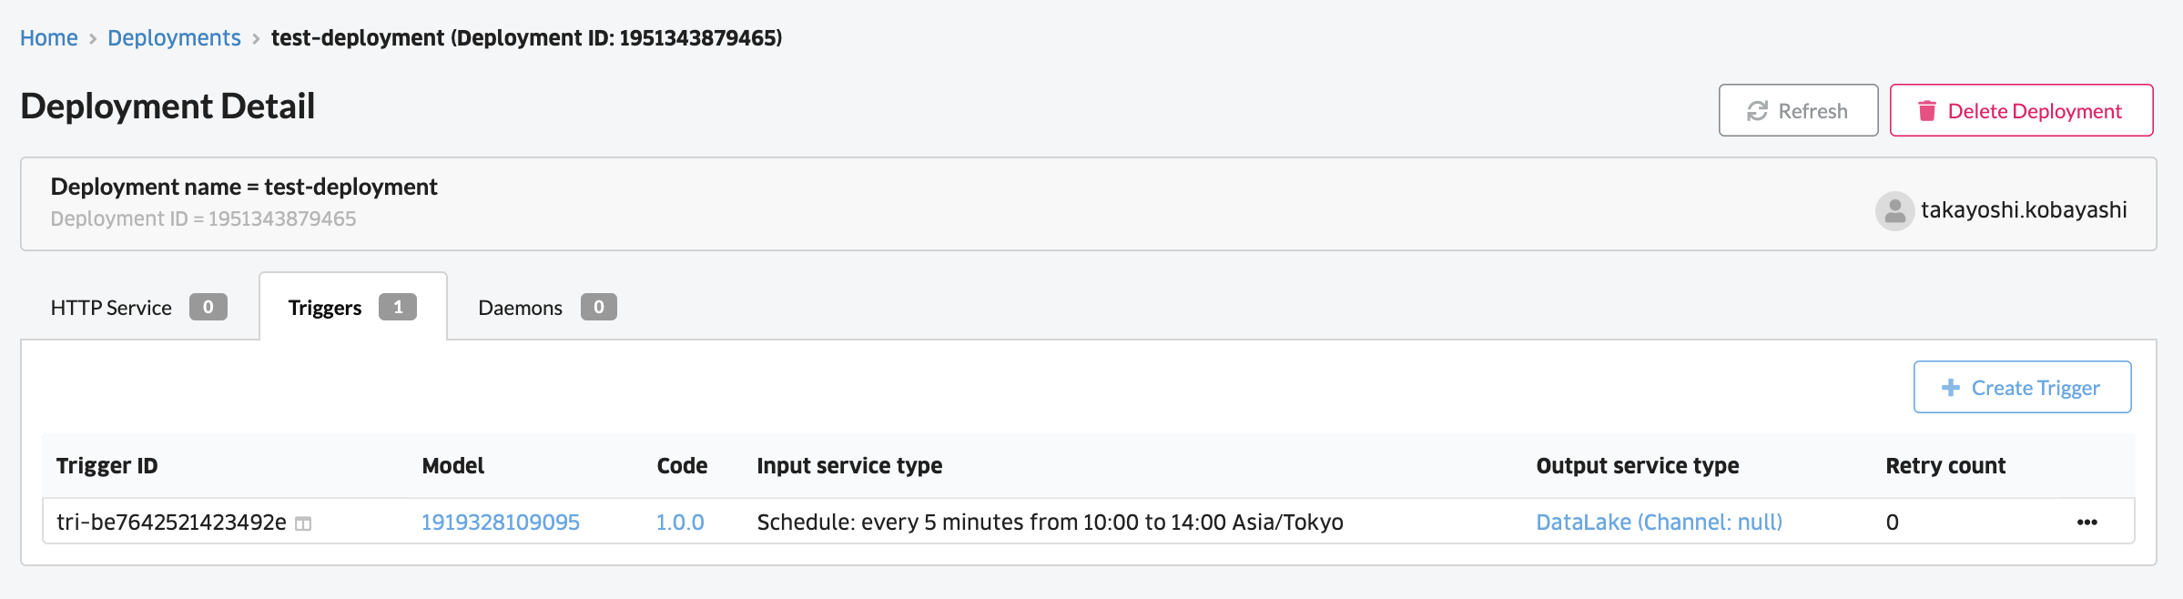Open the three-dot actions menu for trigger
The width and height of the screenshot is (2183, 599).
pos(2087,522)
